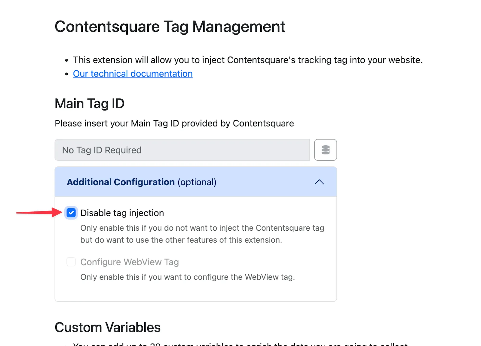This screenshot has height=346, width=481.
Task: Focus the No Tag ID Required field
Action: (x=182, y=150)
